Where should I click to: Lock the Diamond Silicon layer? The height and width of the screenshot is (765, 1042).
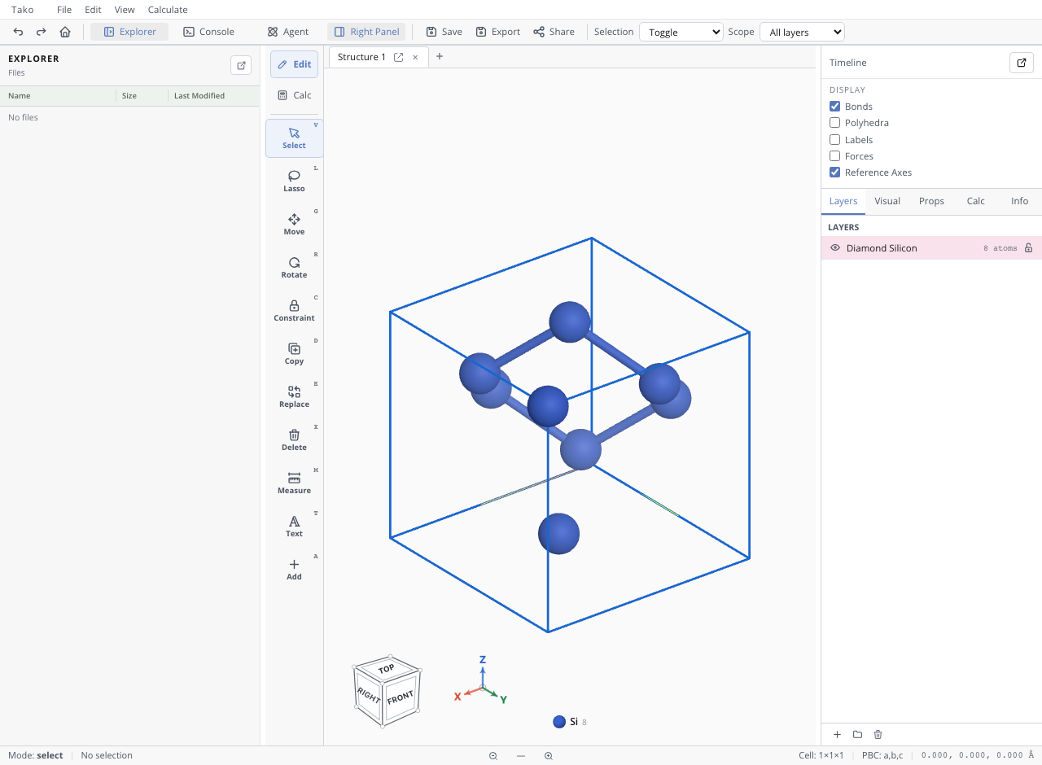click(1028, 248)
